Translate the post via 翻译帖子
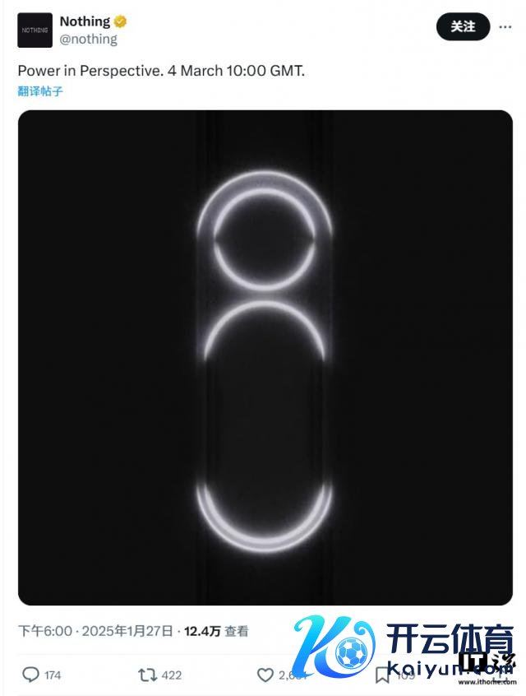 click(x=40, y=91)
